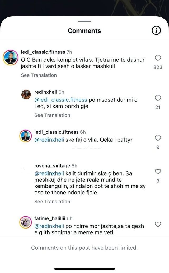Like rovena_vintage's comment

click(158, 172)
